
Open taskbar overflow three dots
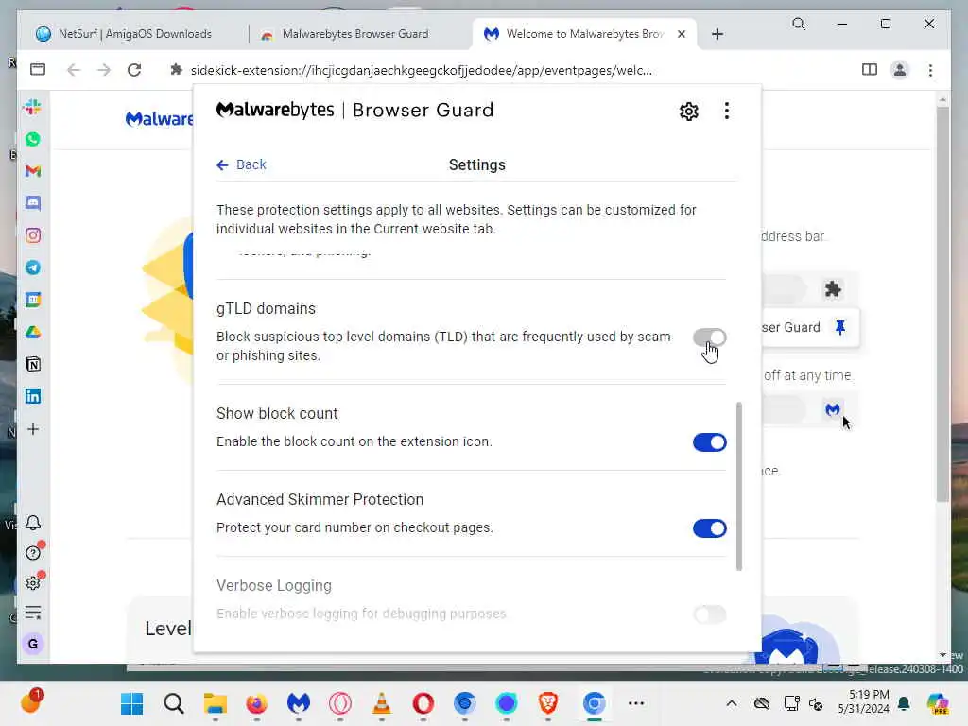tap(636, 703)
